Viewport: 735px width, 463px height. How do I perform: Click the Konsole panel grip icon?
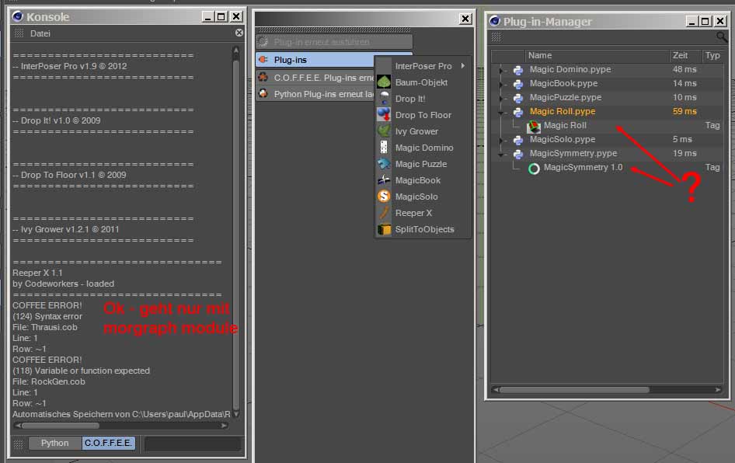pos(19,33)
